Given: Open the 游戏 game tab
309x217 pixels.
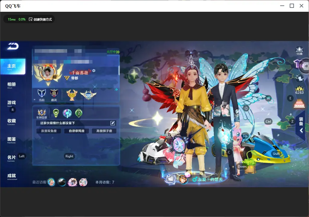Looking at the screenshot, I should pyautogui.click(x=11, y=103).
